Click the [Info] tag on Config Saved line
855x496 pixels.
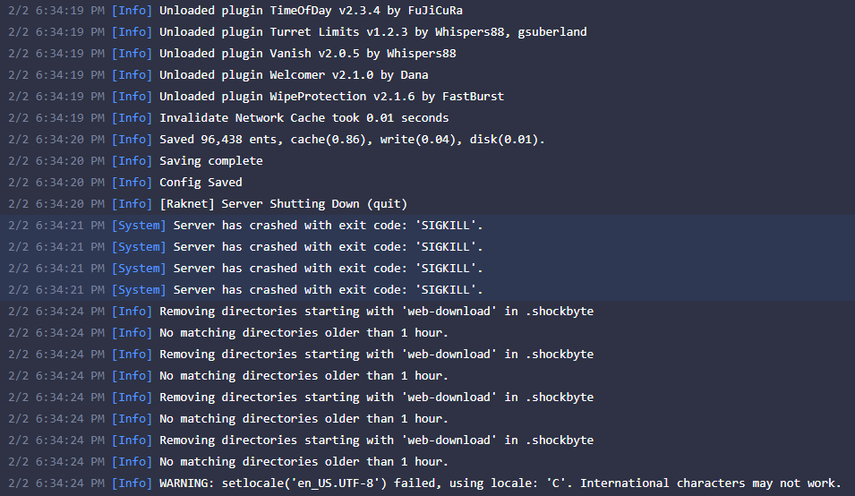pos(132,182)
